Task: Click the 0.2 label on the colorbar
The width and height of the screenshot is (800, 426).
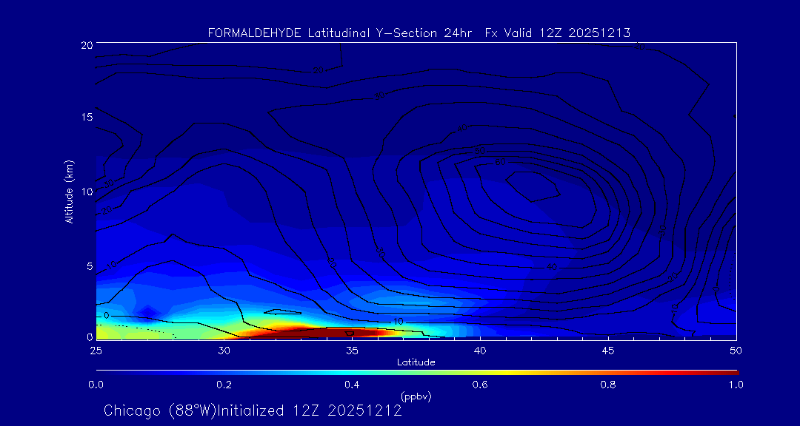Action: (224, 385)
